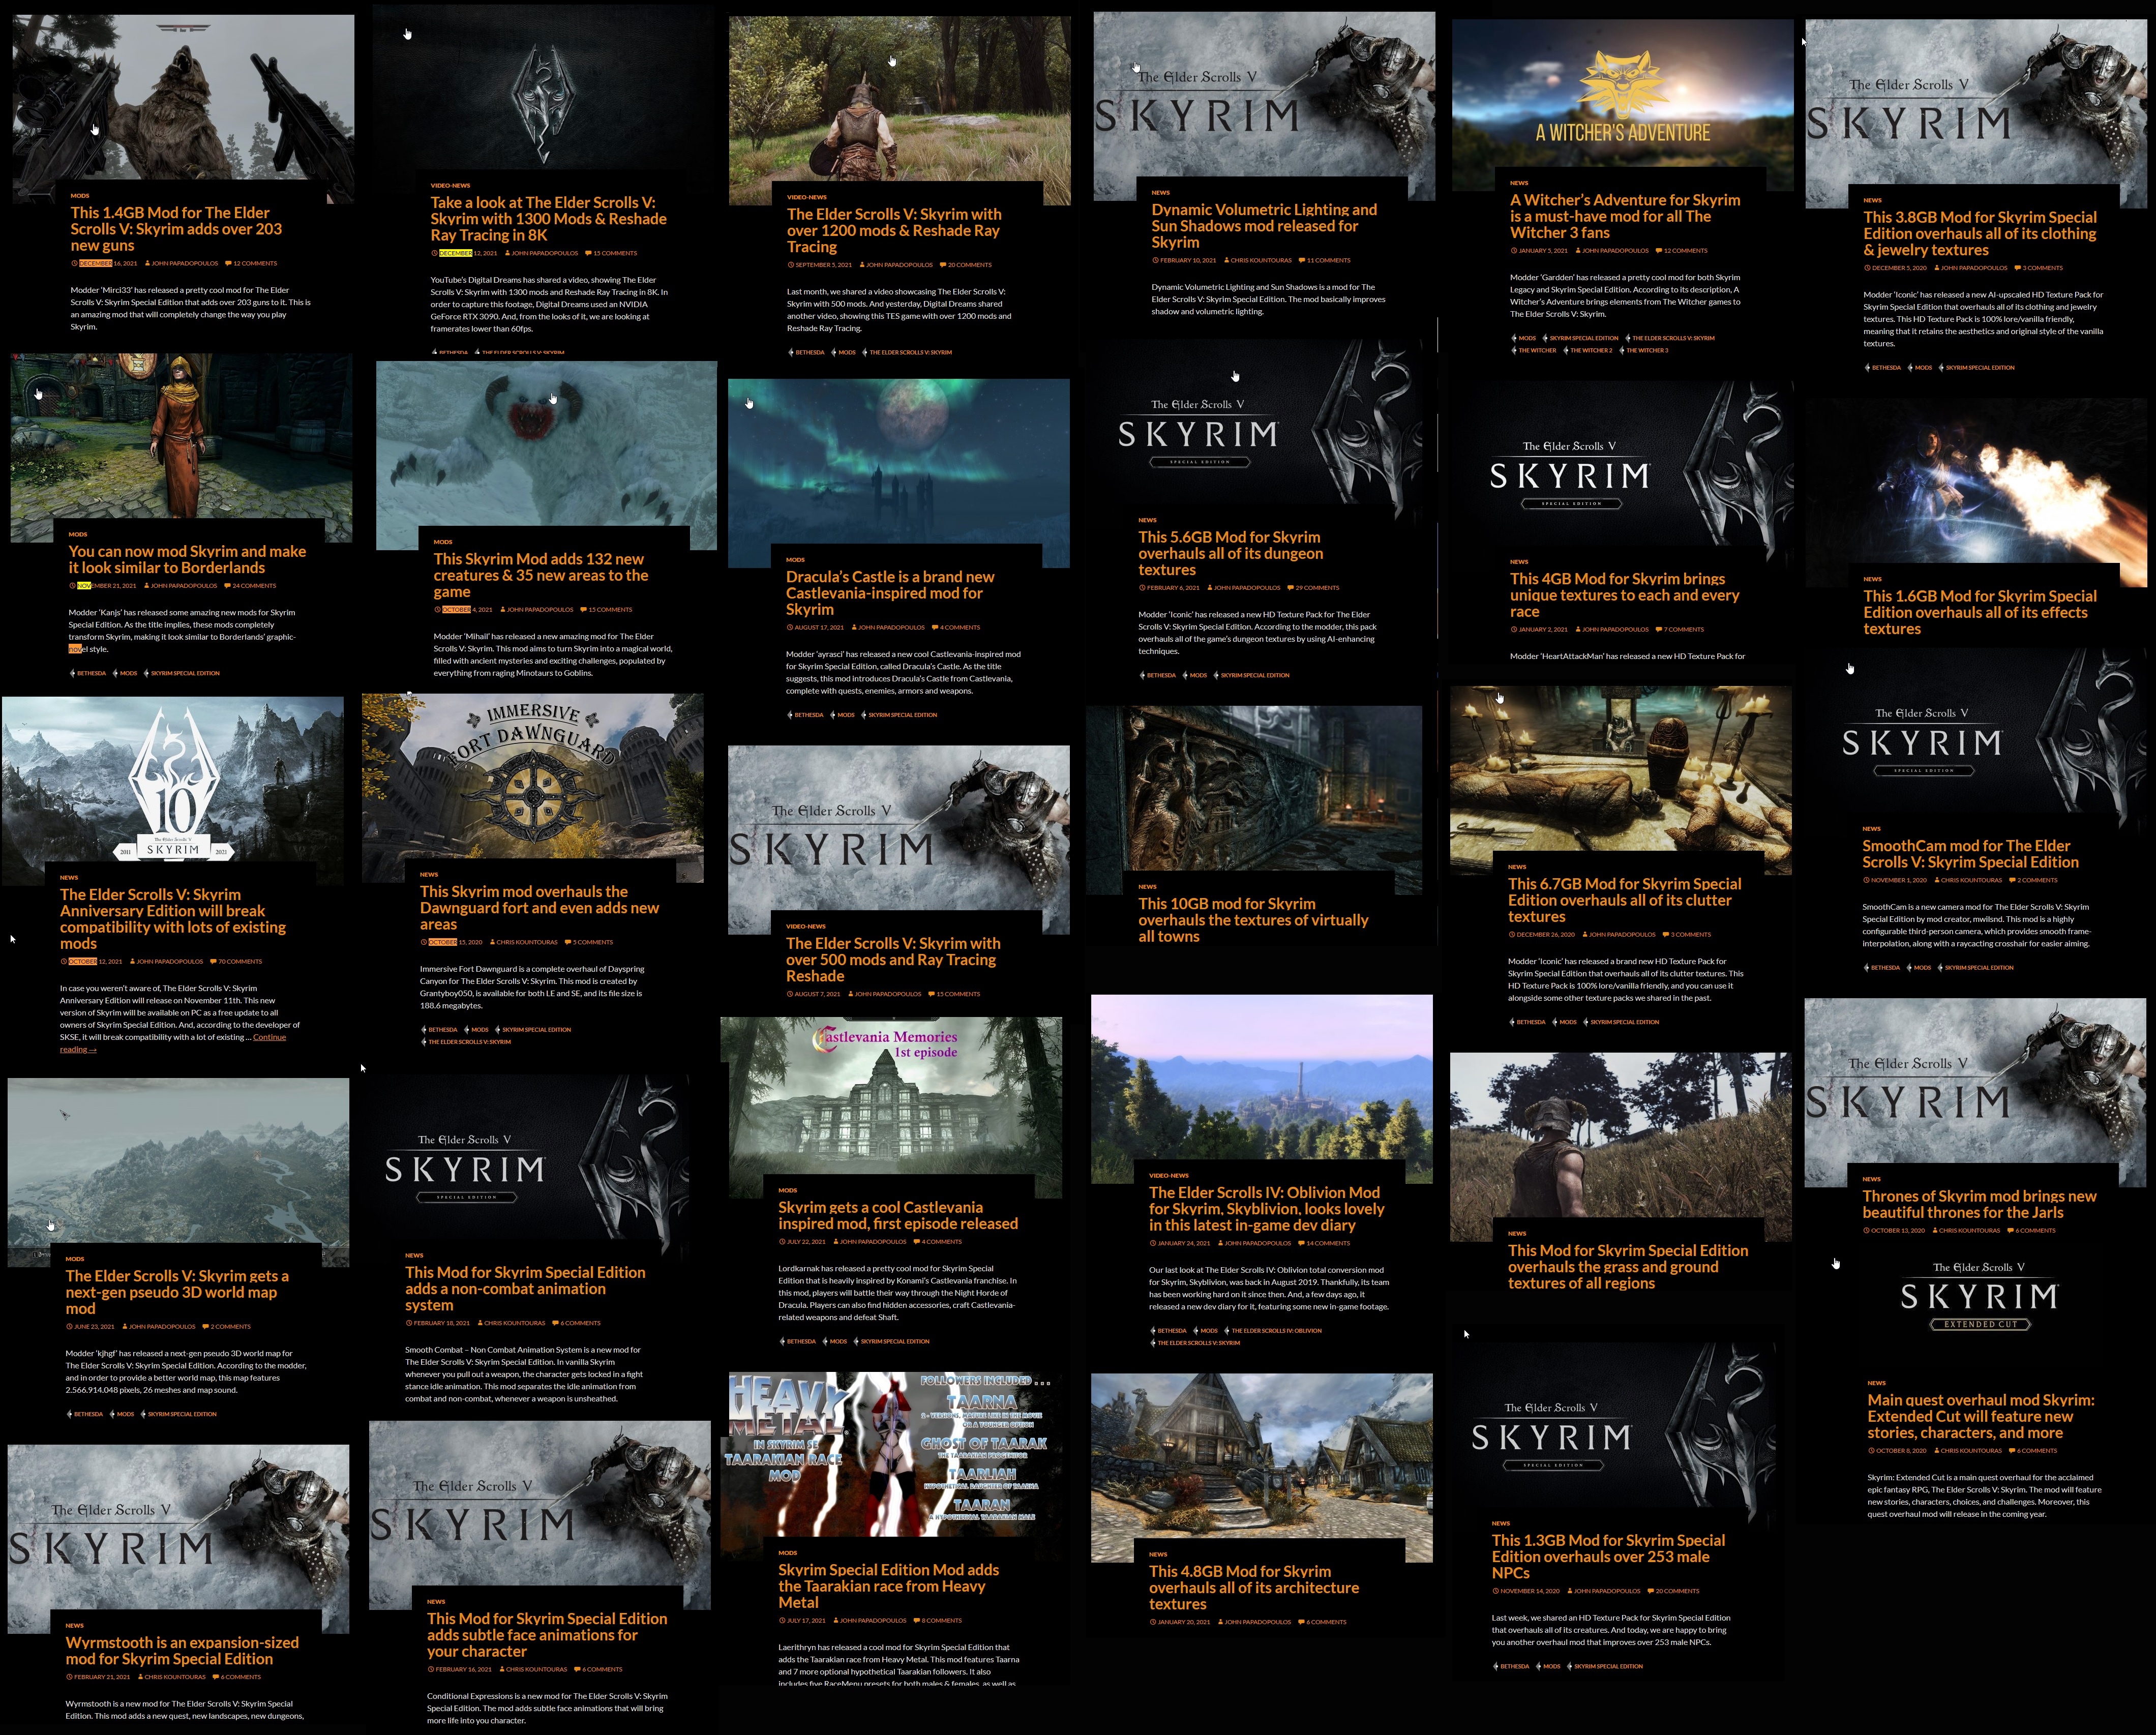Open the subtle face animations mod headline
2156x1735 pixels.
tap(546, 1635)
